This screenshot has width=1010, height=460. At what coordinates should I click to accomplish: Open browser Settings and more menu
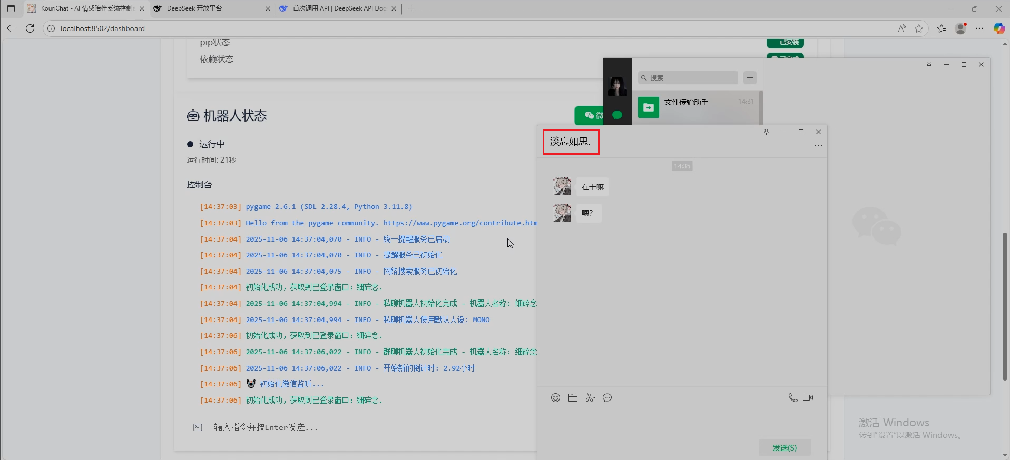coord(979,28)
